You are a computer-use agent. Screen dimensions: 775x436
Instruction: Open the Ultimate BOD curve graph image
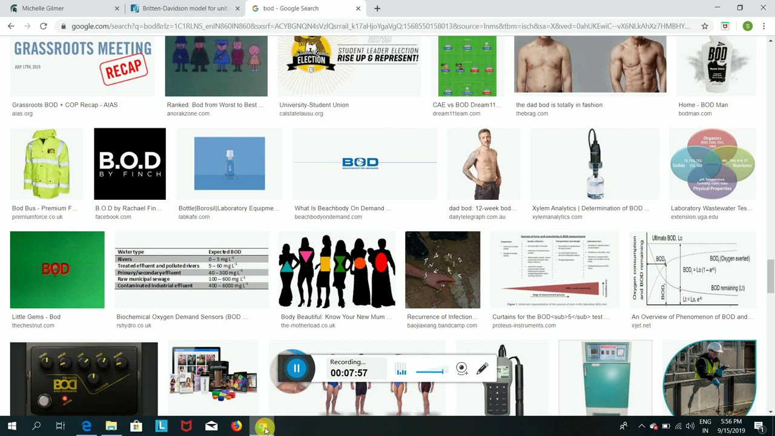click(693, 269)
